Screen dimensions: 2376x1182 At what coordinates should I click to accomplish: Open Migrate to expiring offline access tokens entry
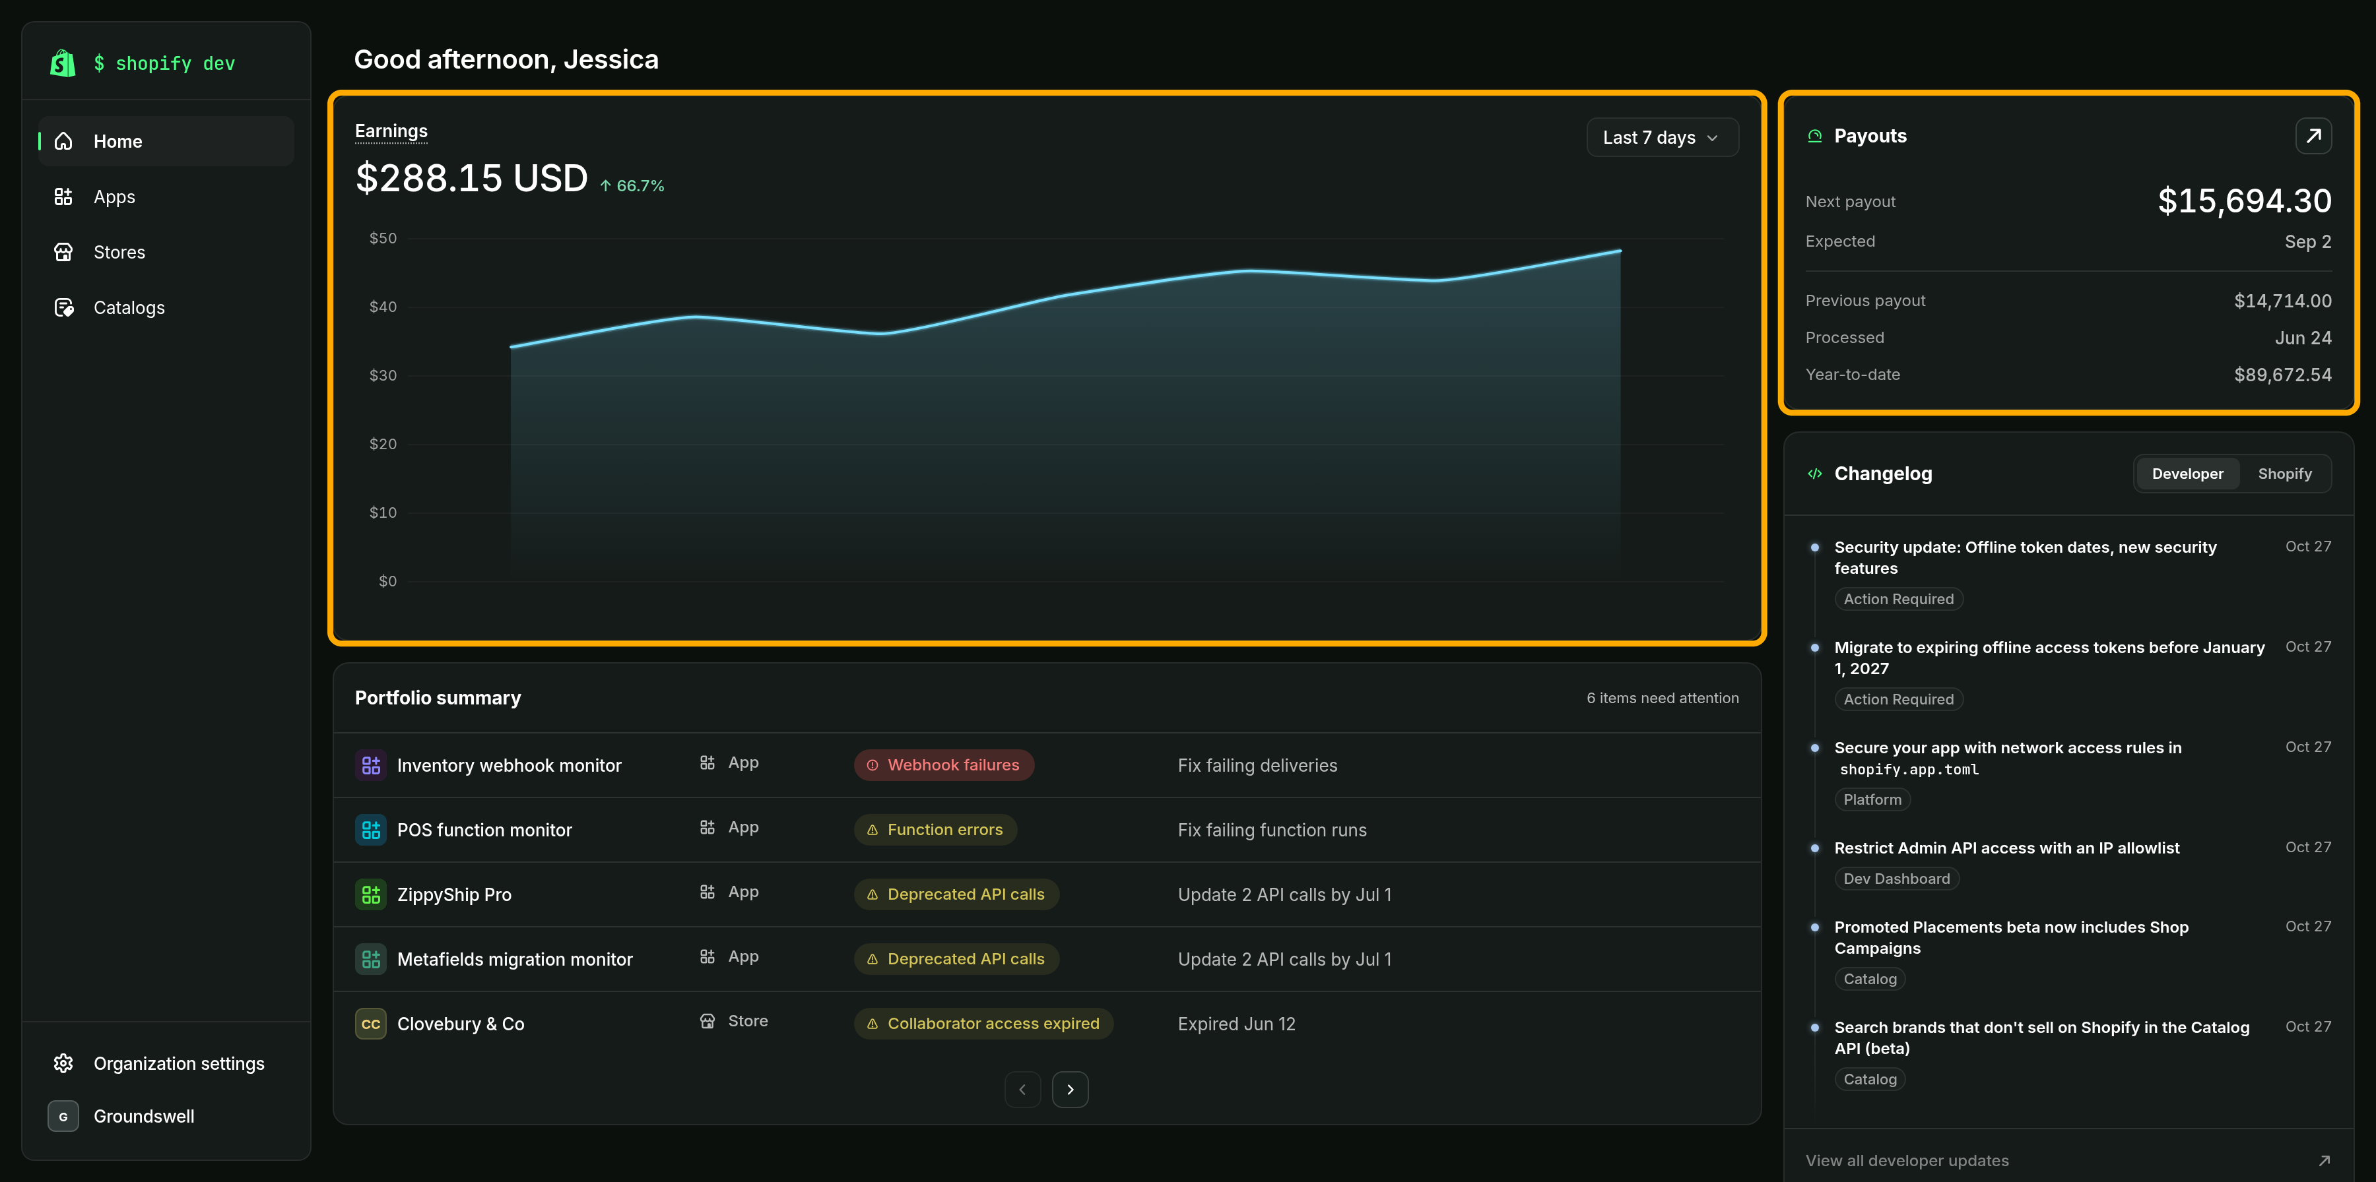click(x=2049, y=658)
